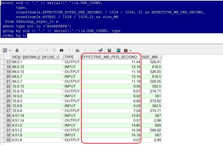The image size is (223, 145).
Task: Fetch next page with the single-bar double-arrow icon
Action: tap(47, 50)
